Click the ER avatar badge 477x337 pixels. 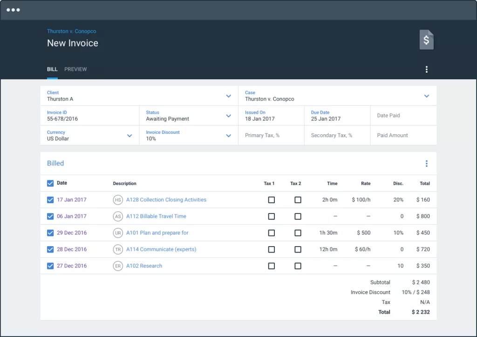pyautogui.click(x=118, y=266)
